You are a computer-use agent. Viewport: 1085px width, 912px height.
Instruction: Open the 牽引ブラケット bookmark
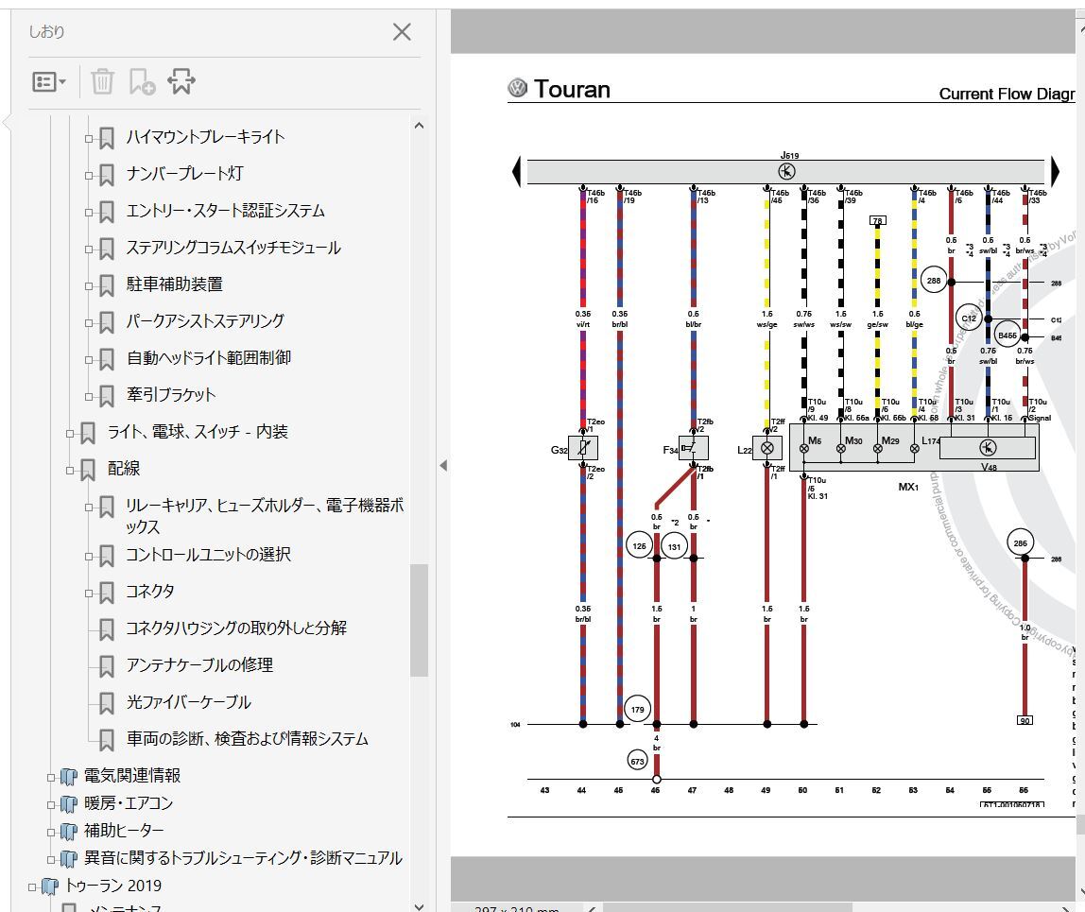coord(171,395)
